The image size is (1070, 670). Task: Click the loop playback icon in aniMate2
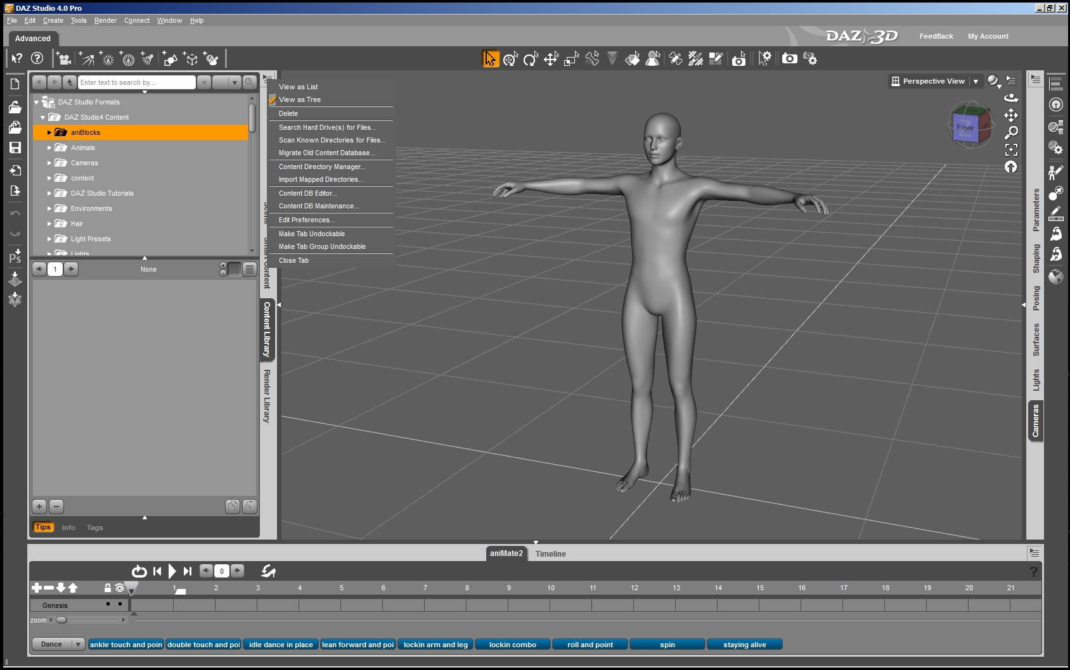[x=139, y=571]
